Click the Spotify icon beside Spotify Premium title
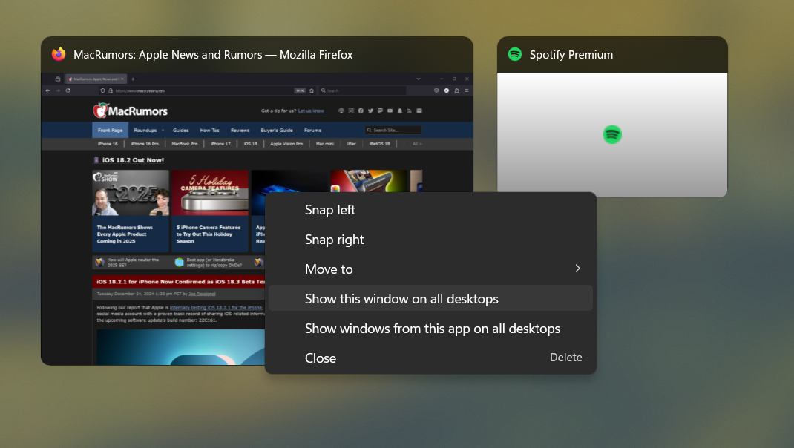794x448 pixels. (515, 54)
